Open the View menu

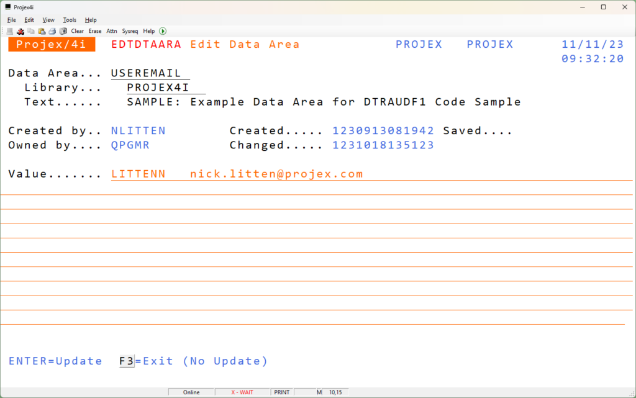coord(48,20)
